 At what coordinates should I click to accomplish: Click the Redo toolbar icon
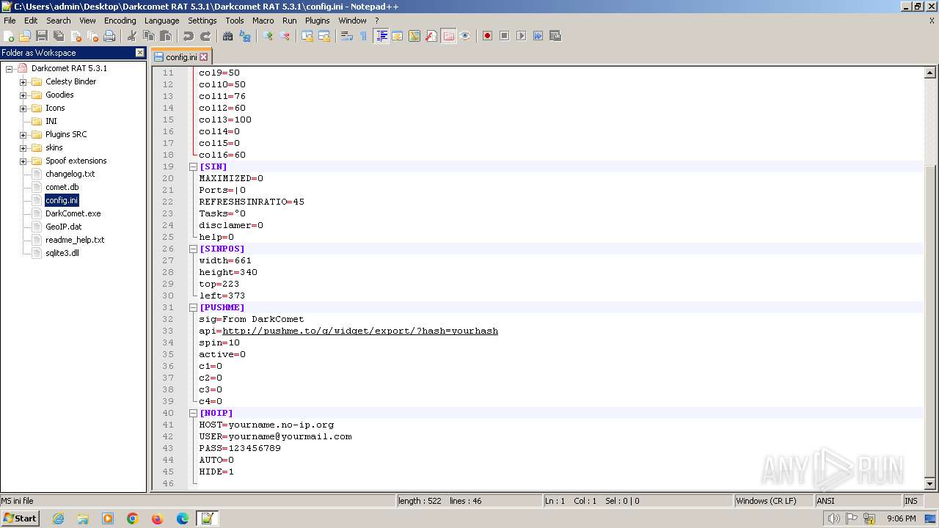pos(205,36)
